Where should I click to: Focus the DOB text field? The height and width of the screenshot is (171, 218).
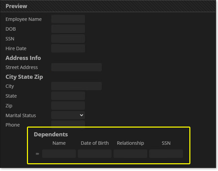68,29
